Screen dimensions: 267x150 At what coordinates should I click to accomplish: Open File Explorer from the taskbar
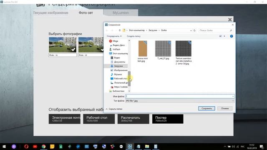tap(147, 146)
